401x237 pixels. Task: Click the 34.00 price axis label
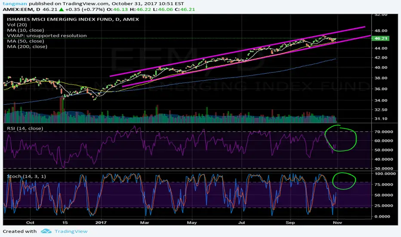pyautogui.click(x=381, y=100)
